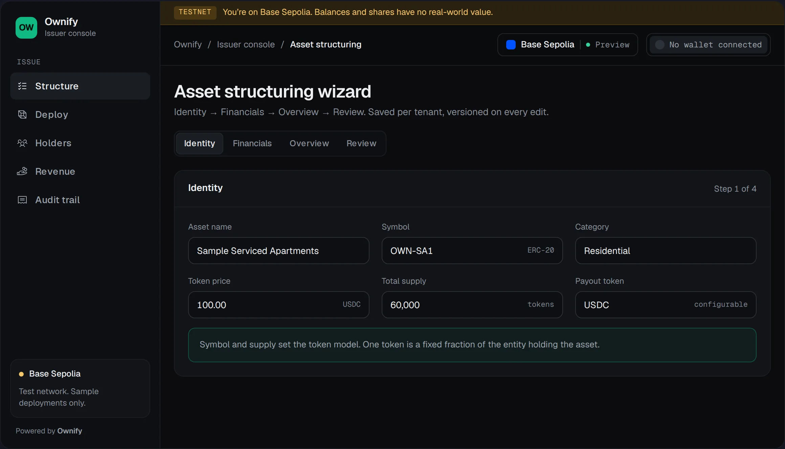Image resolution: width=785 pixels, height=449 pixels.
Task: Click the No wallet connected button
Action: pyautogui.click(x=709, y=45)
